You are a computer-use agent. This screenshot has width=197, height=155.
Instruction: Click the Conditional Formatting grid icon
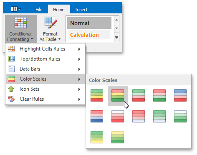pos(20,23)
